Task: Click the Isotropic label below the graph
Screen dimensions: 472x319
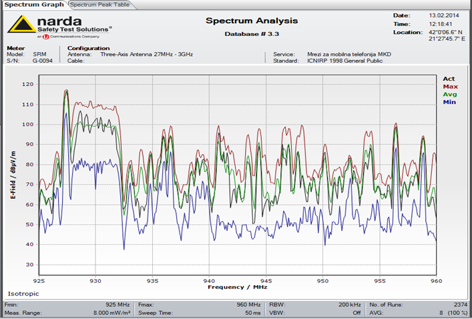Action: coord(23,293)
